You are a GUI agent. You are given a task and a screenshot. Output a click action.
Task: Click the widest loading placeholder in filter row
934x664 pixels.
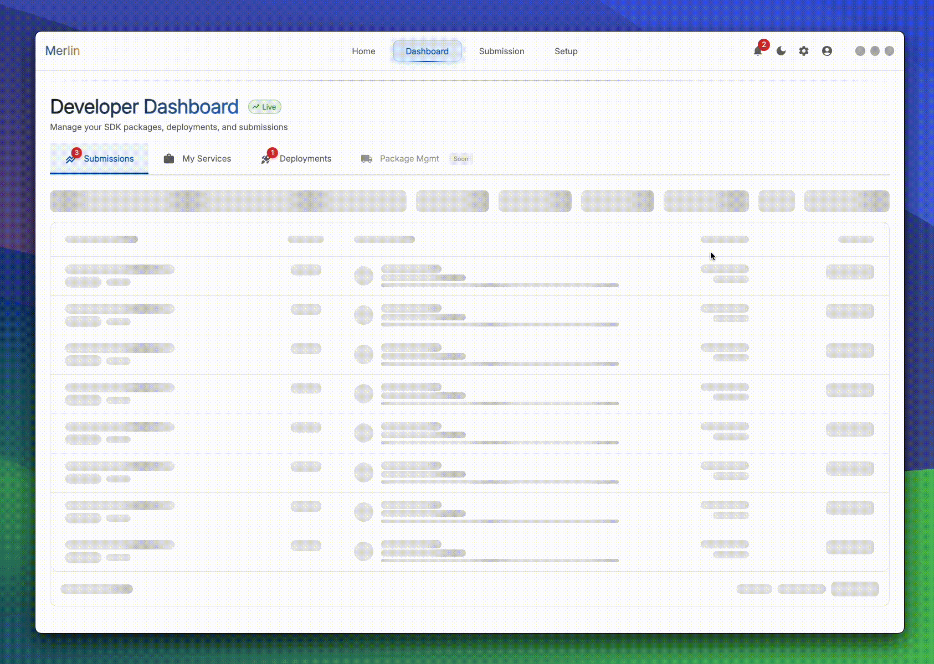[x=228, y=201]
